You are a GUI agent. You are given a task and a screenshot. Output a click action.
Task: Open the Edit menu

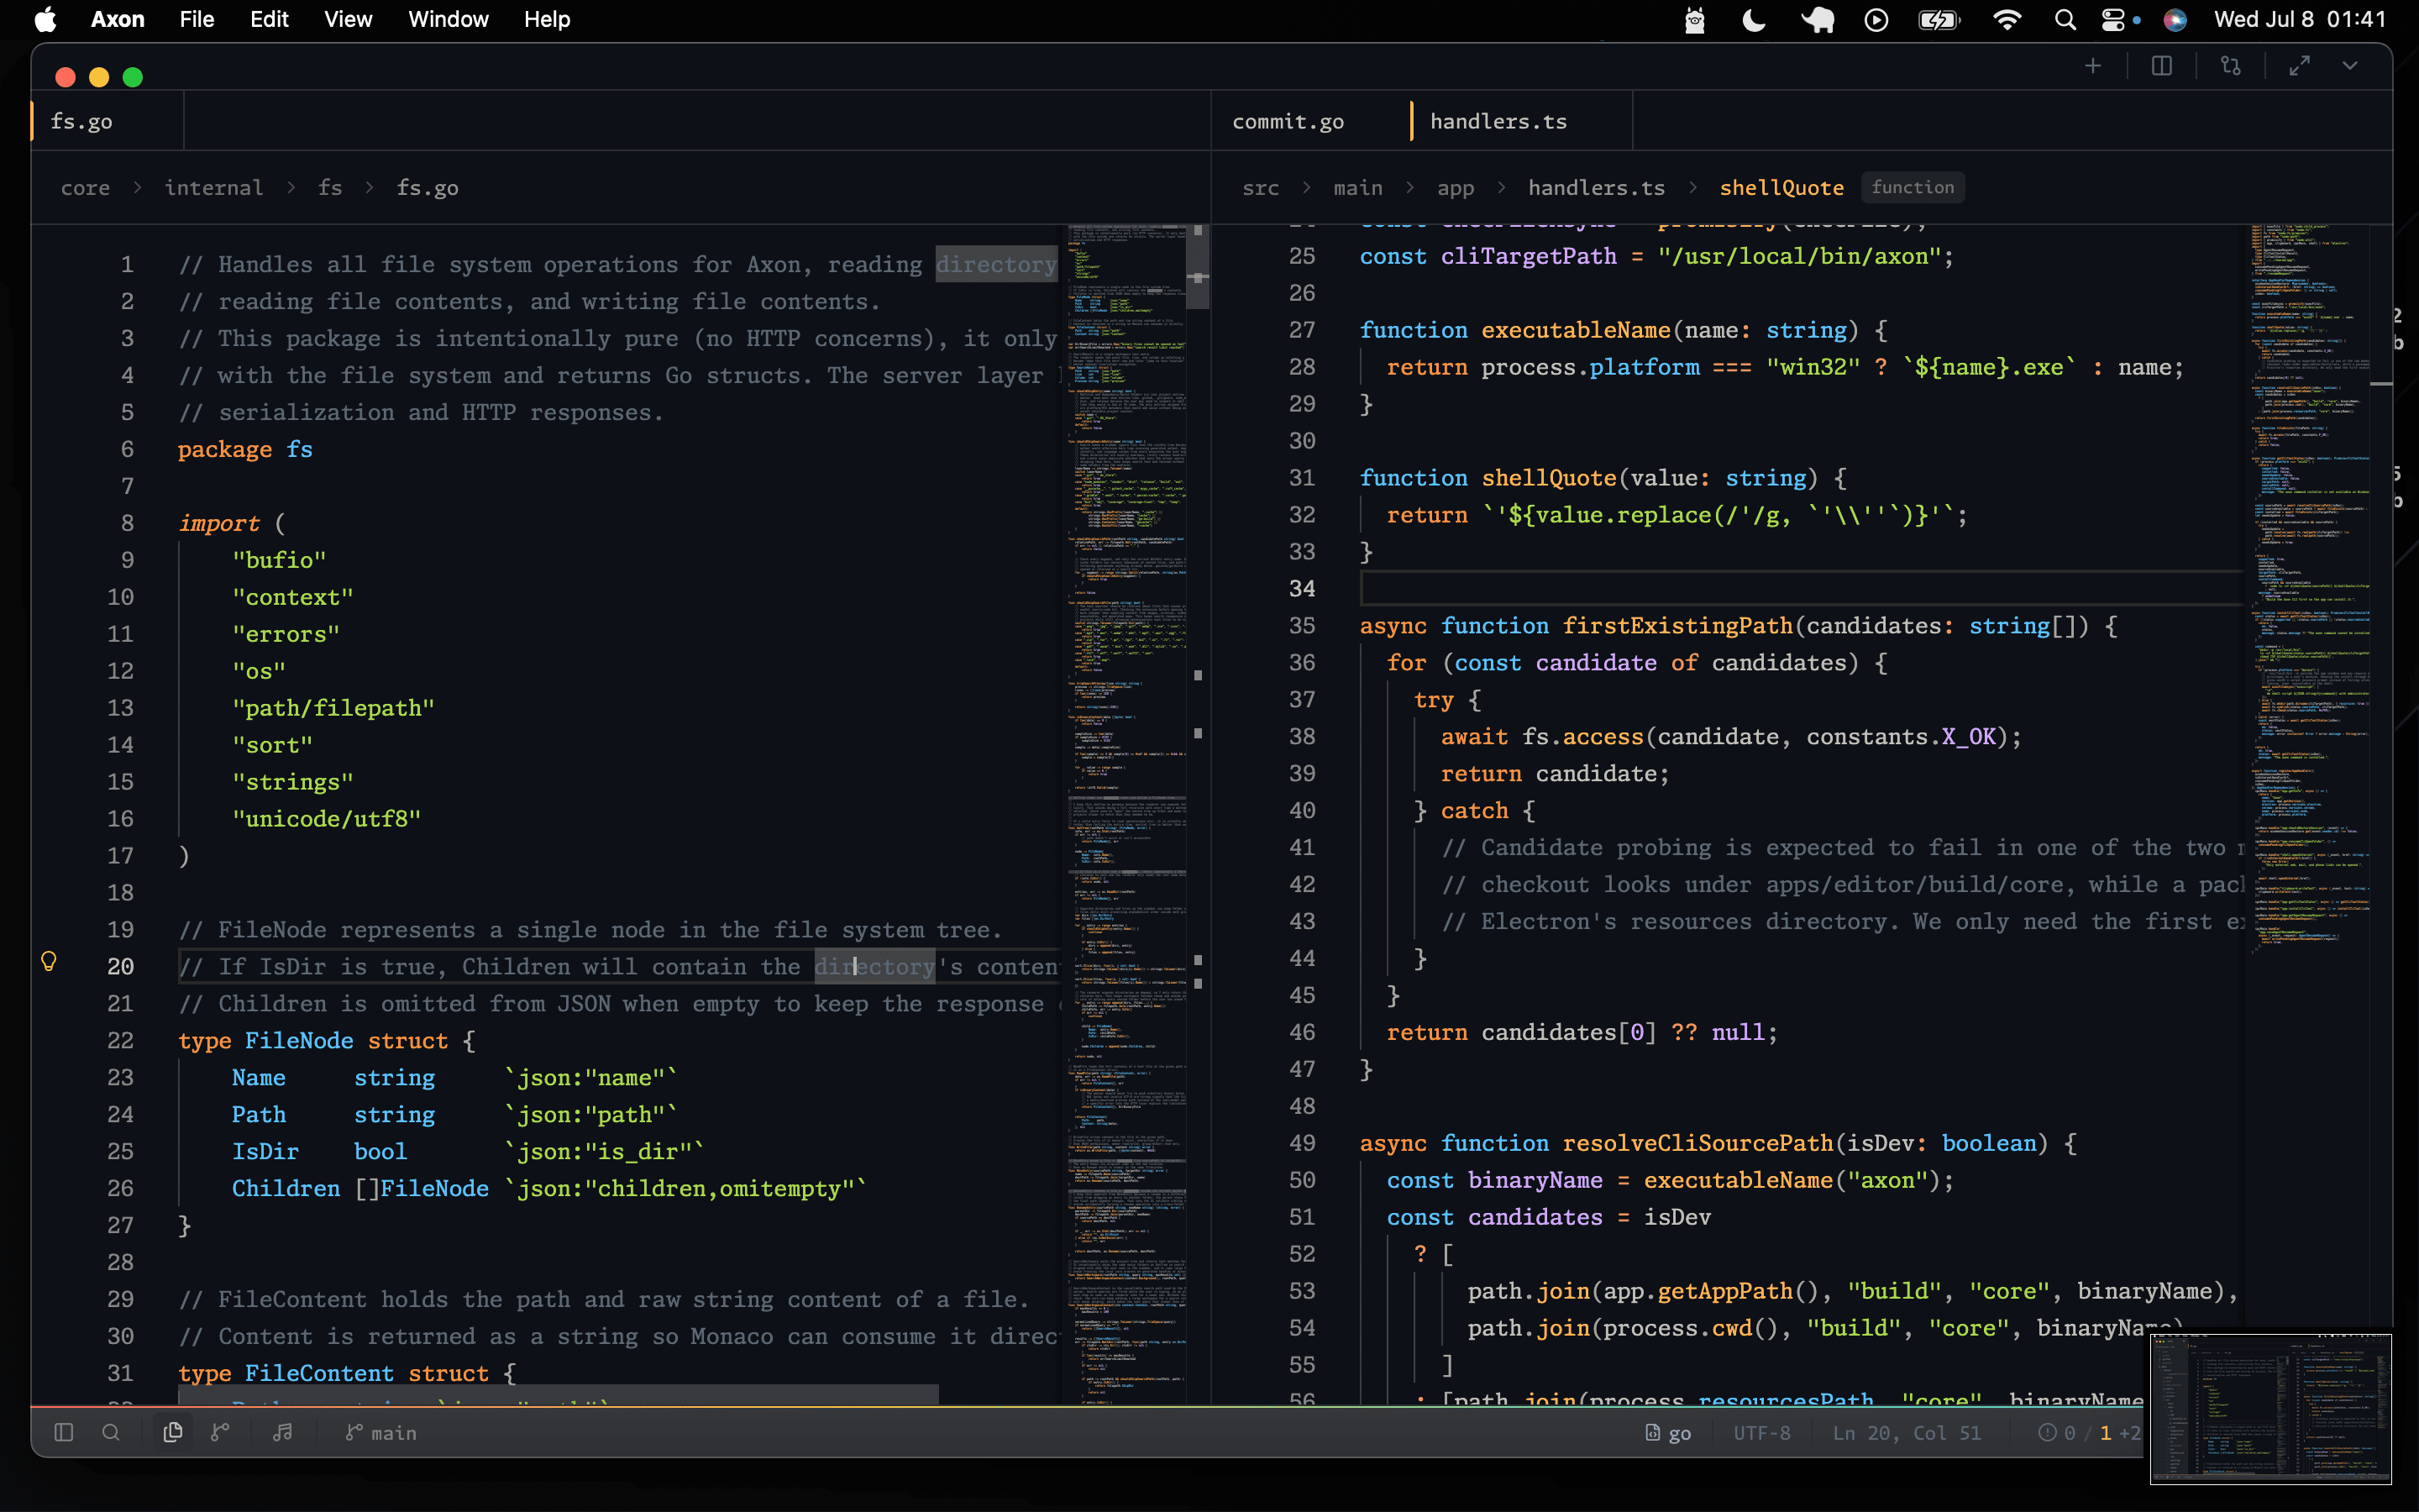point(269,19)
